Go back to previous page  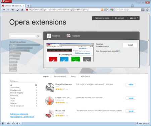pyautogui.click(x=4, y=10)
